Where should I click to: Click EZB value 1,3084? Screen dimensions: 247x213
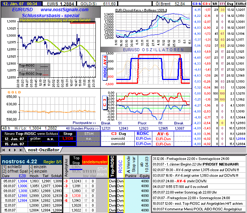click(22, 181)
